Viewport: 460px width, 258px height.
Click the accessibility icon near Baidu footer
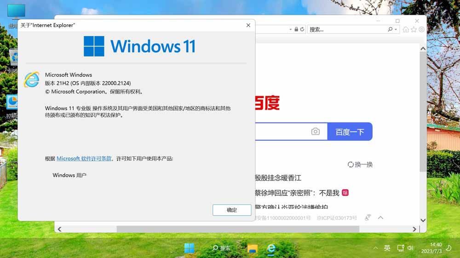pyautogui.click(x=368, y=217)
